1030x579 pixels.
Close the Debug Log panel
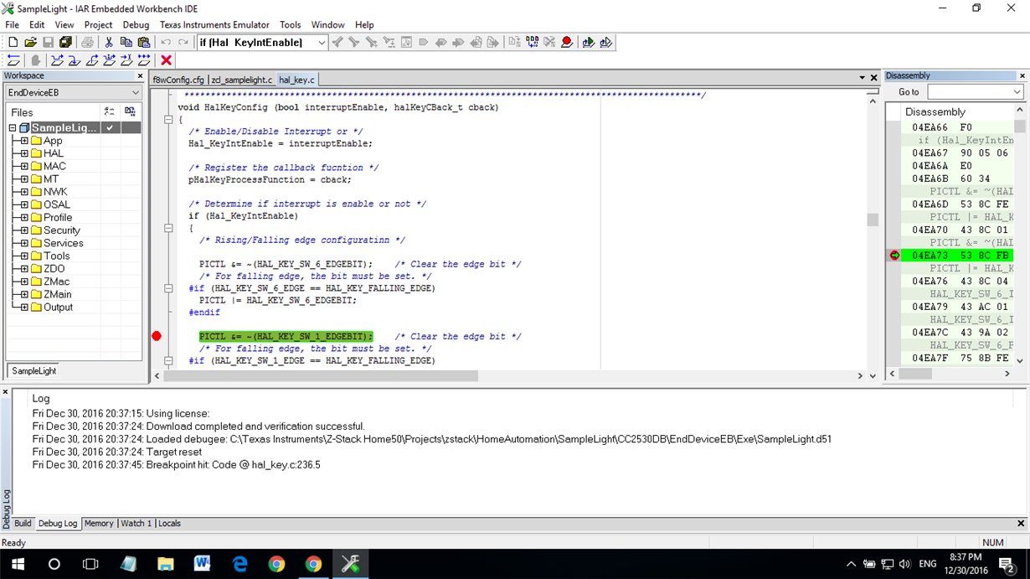click(5, 391)
